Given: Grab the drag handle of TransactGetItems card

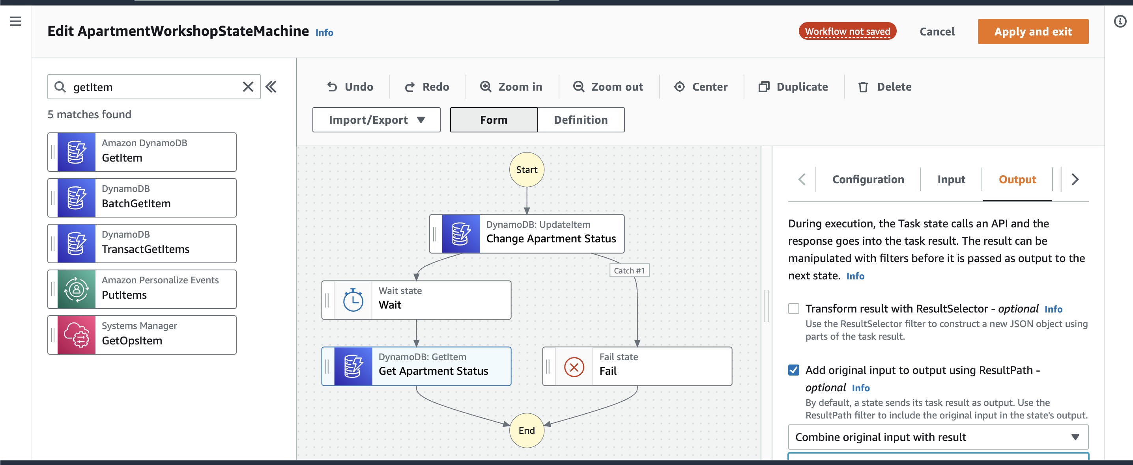Looking at the screenshot, I should 53,244.
